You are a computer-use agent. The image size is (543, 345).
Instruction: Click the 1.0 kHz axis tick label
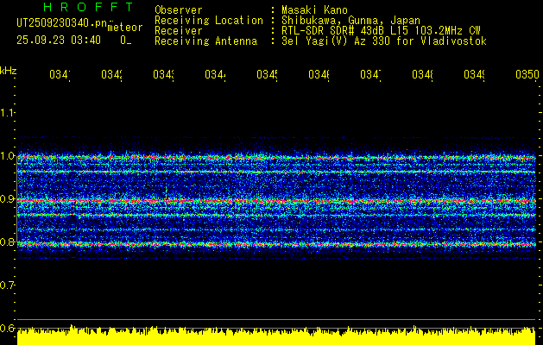[9, 156]
